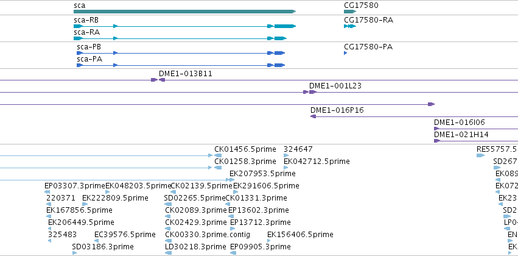Click the sca-PA protein feature
Viewport: 518px width, 256px height.
coord(181,65)
